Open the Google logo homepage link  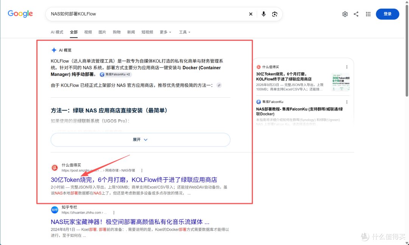point(20,14)
